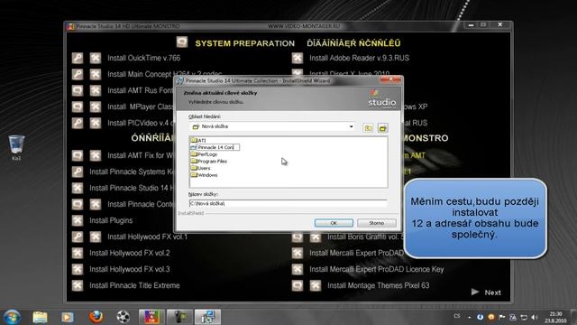Click the wrench icon beside Install Hollywood FX vol.3
Screen dimensions: 577x325
click(x=78, y=269)
